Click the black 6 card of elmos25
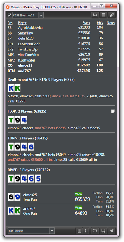This screenshot has height=242, width=124. (x=11, y=197)
